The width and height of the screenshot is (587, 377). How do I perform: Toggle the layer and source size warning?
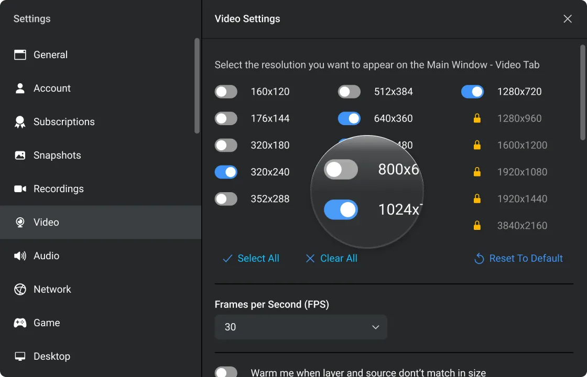(226, 372)
